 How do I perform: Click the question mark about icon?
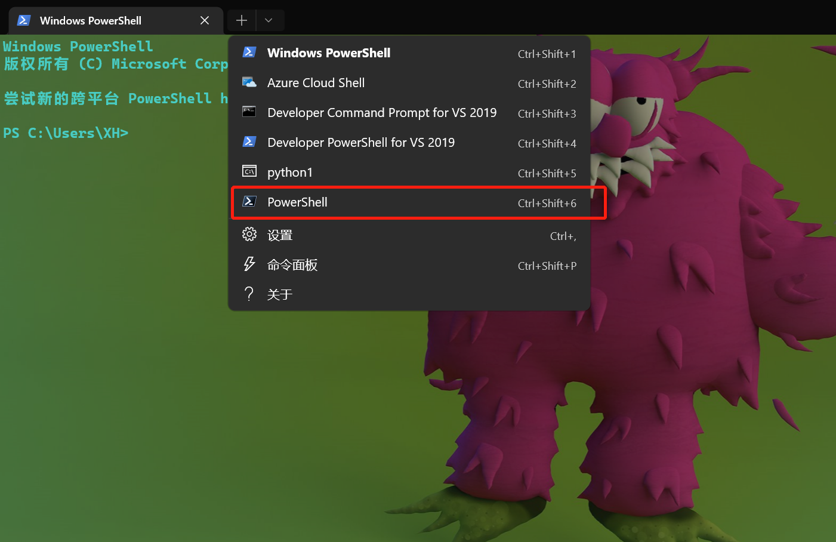[249, 294]
